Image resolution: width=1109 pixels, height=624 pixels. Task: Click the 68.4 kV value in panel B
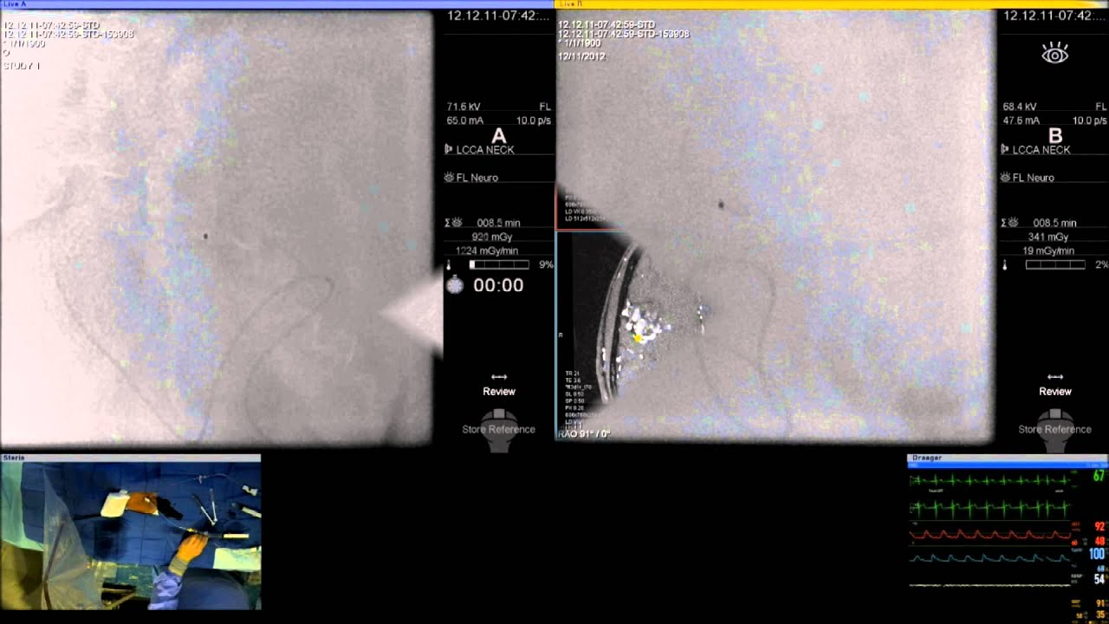(1020, 107)
